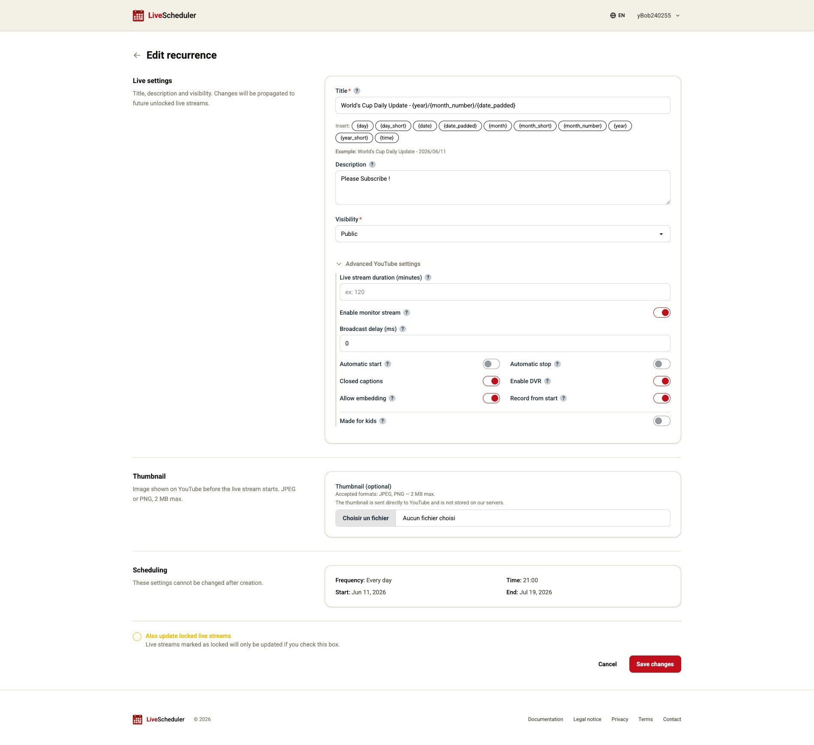Insert {date_padded} placeholder chip
The height and width of the screenshot is (745, 814).
click(460, 126)
